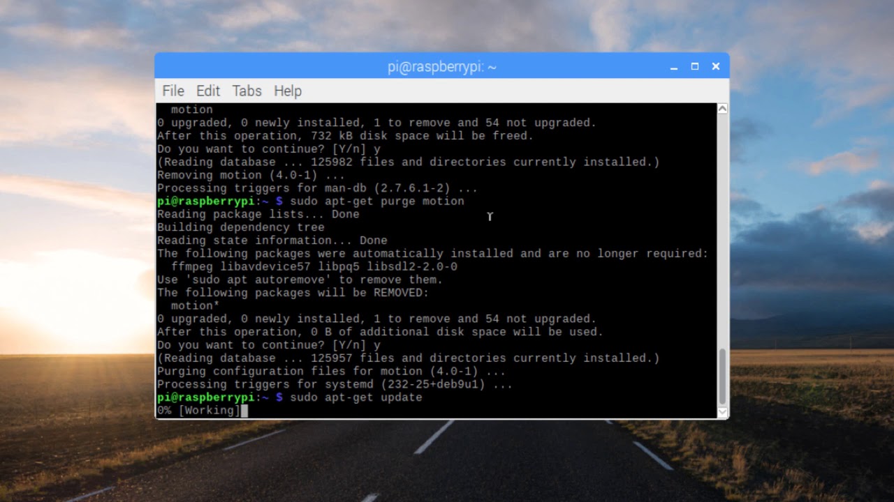This screenshot has width=894, height=502.
Task: Close the pi@raspberrypi terminal window
Action: tap(716, 67)
